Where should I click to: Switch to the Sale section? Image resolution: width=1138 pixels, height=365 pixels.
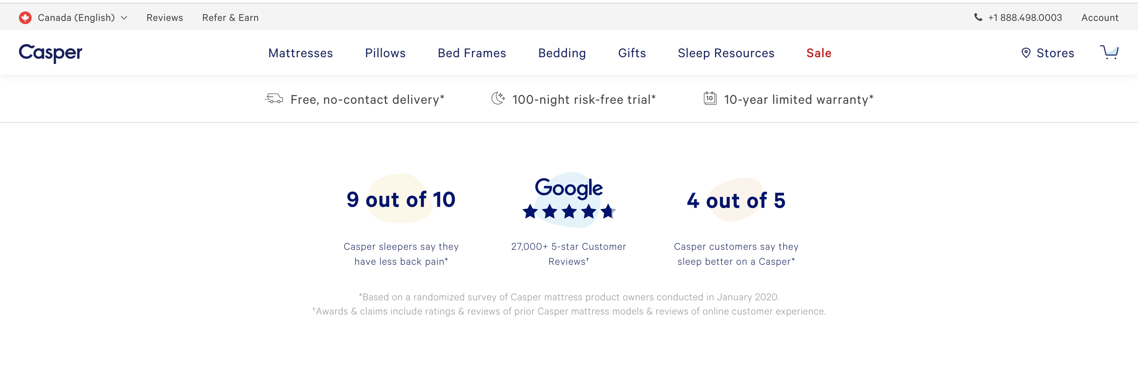coord(819,53)
